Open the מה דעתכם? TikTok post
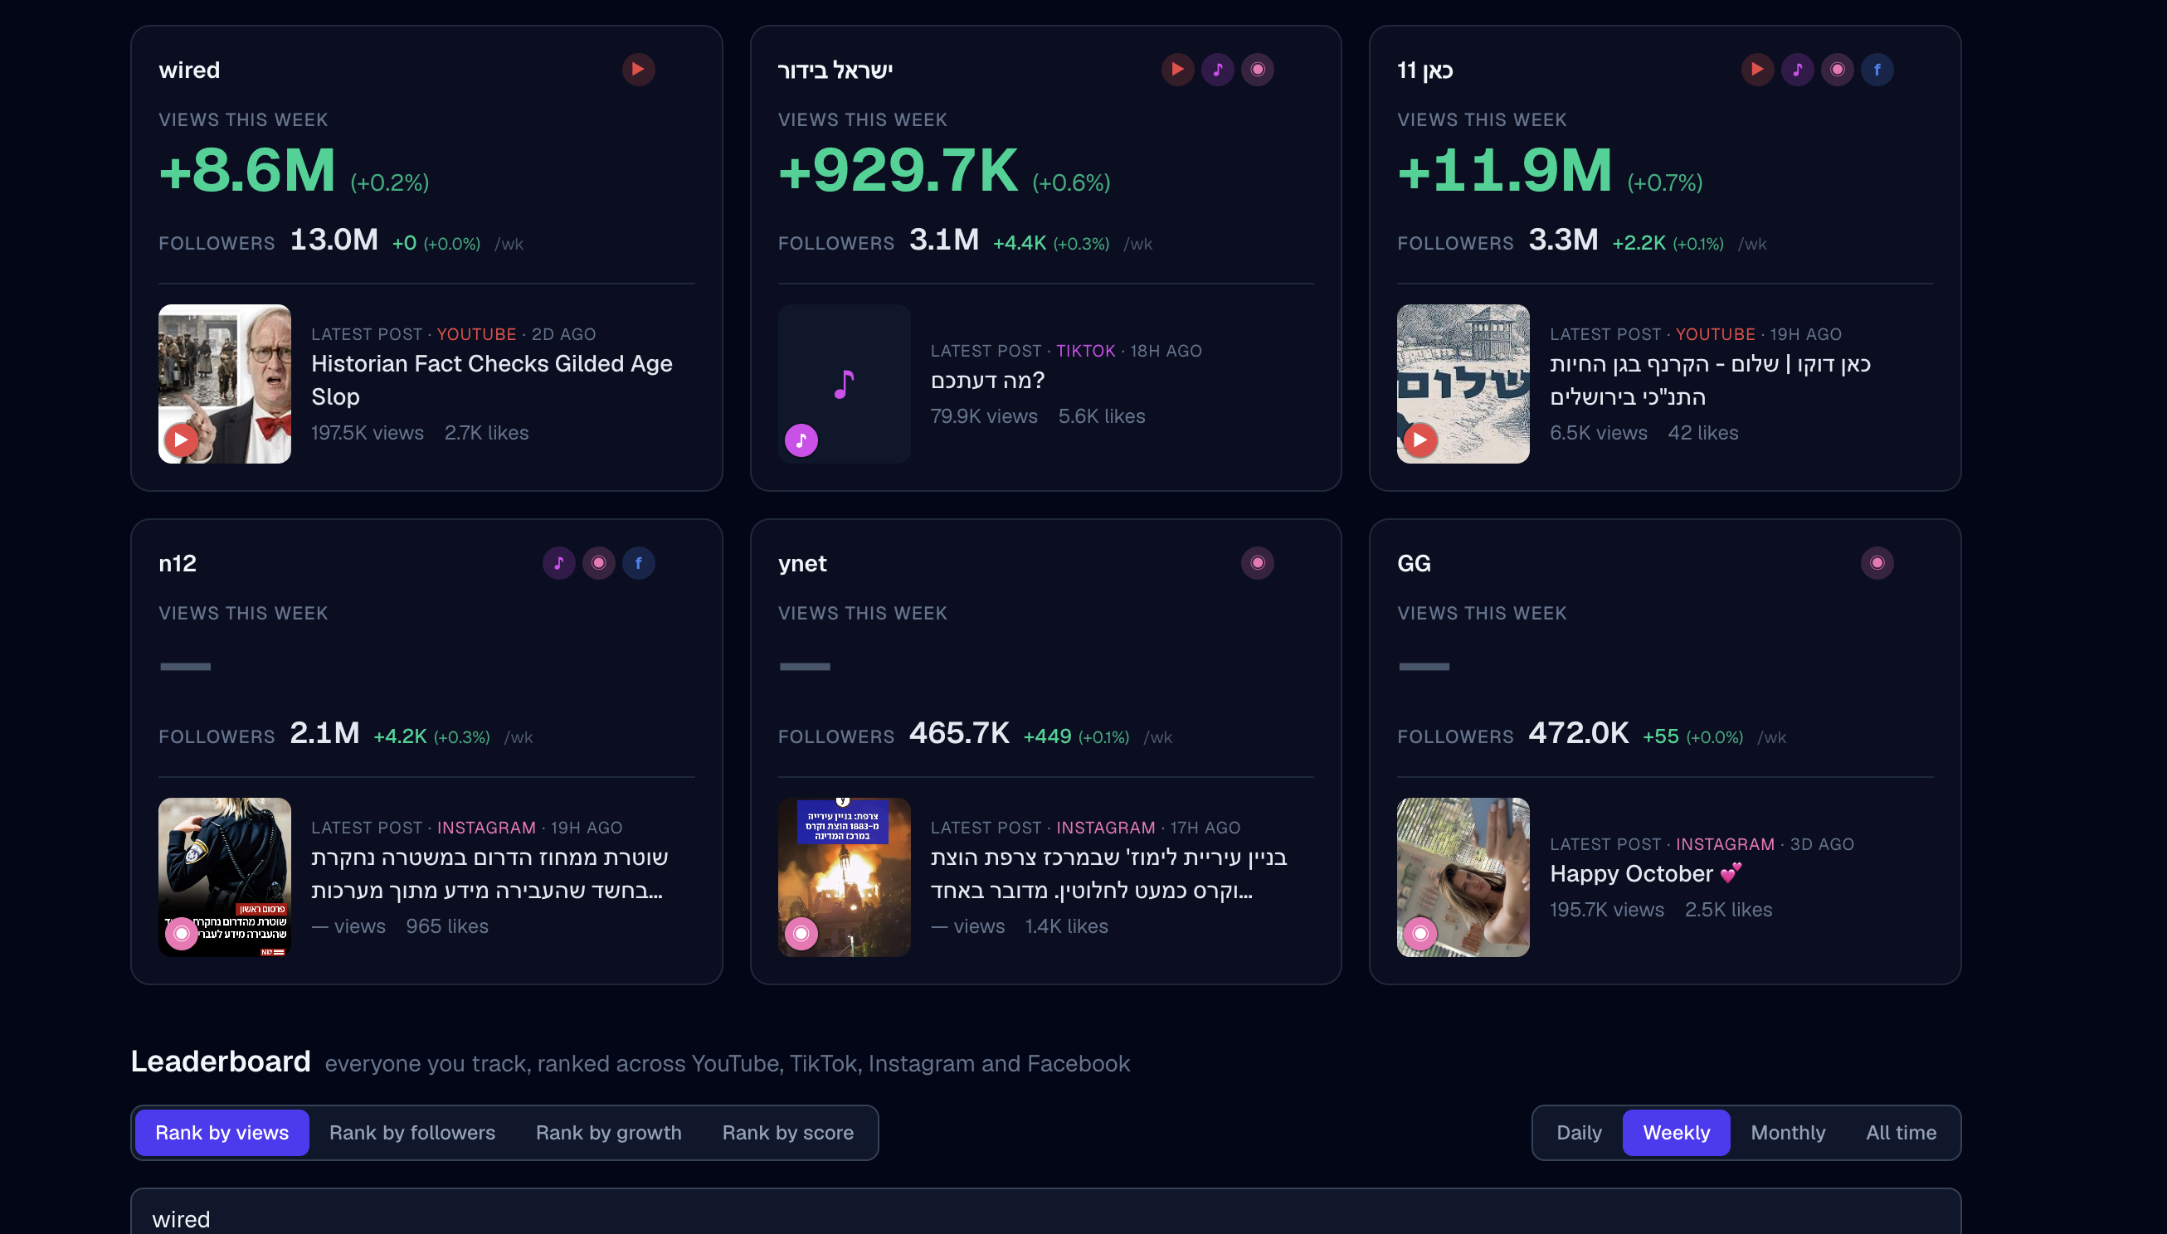The height and width of the screenshot is (1234, 2167). pyautogui.click(x=988, y=381)
